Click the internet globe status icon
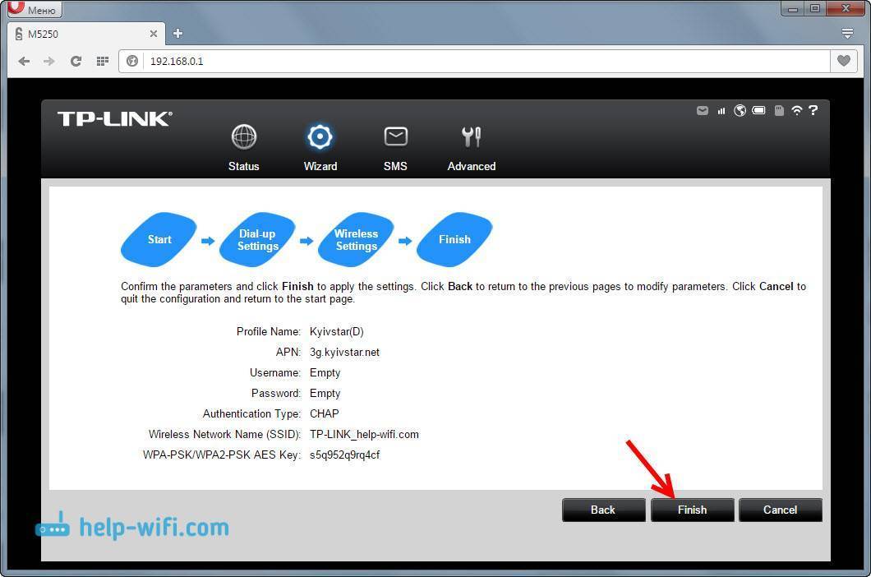The height and width of the screenshot is (577, 871). [740, 111]
